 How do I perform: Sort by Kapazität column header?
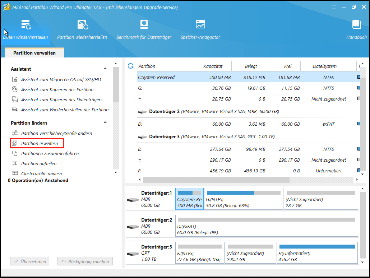tap(213, 66)
